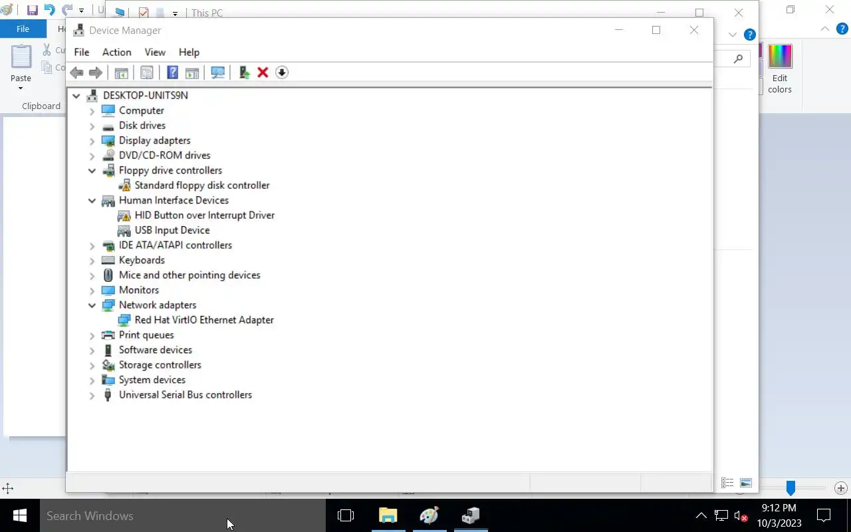
Task: Select the HID Button over Interrupt Driver icon
Action: click(124, 215)
